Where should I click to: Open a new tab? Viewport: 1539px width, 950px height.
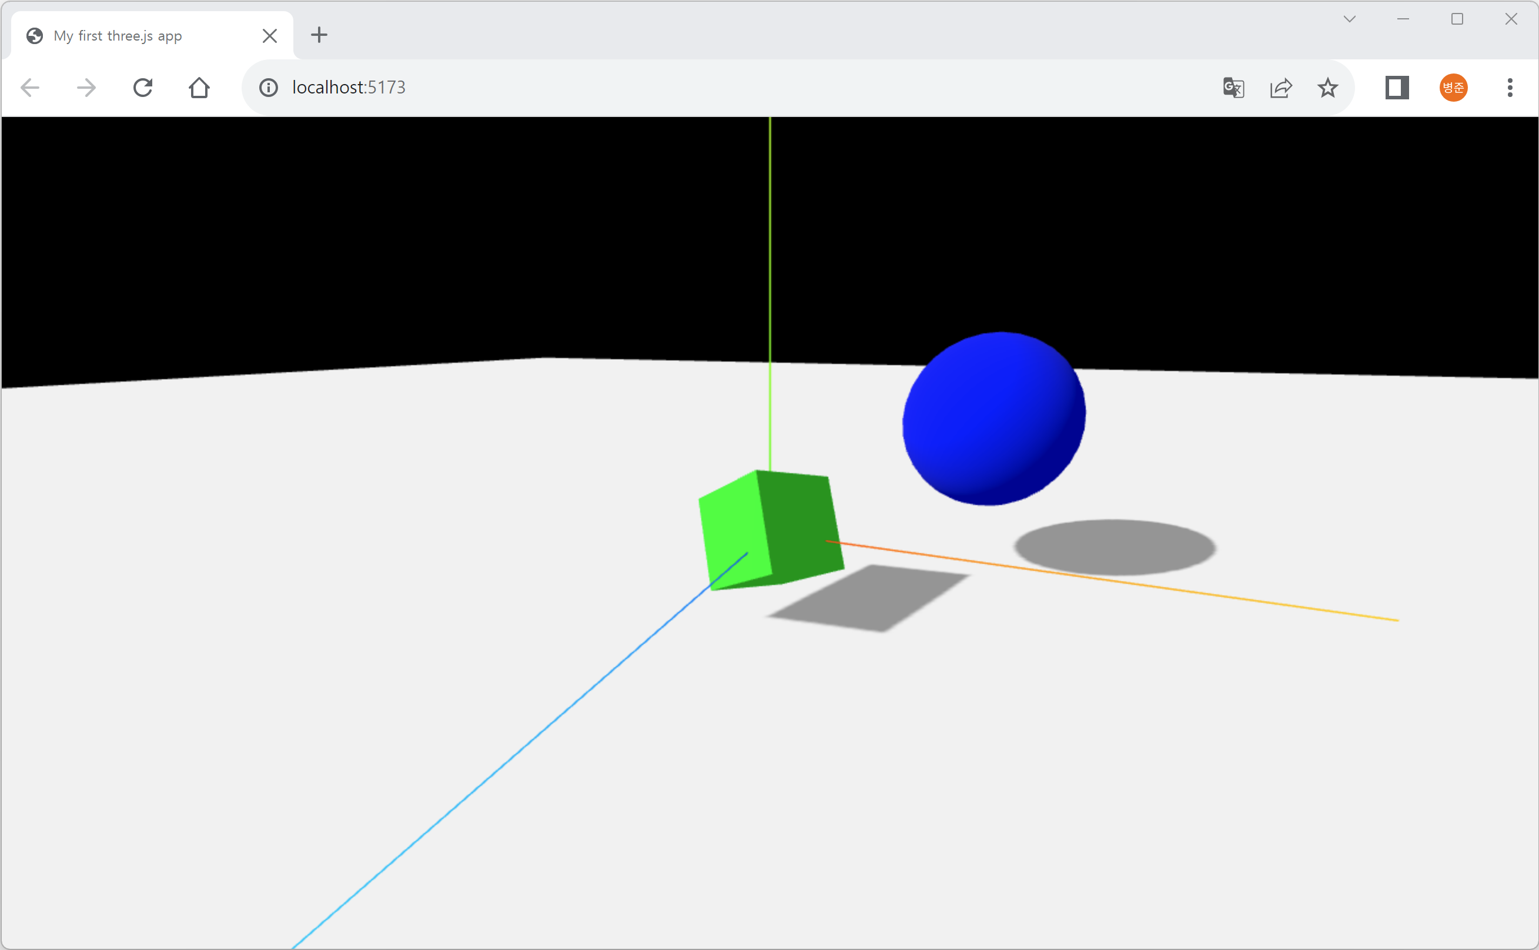319,35
